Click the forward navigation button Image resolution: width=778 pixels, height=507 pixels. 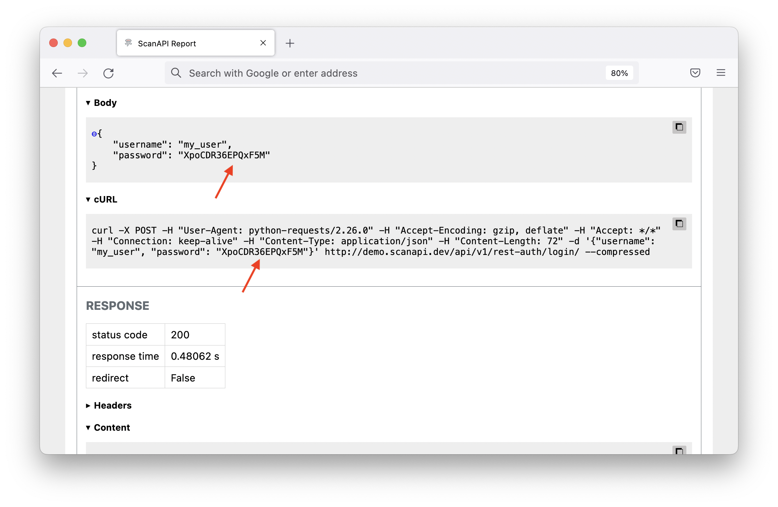click(x=83, y=73)
